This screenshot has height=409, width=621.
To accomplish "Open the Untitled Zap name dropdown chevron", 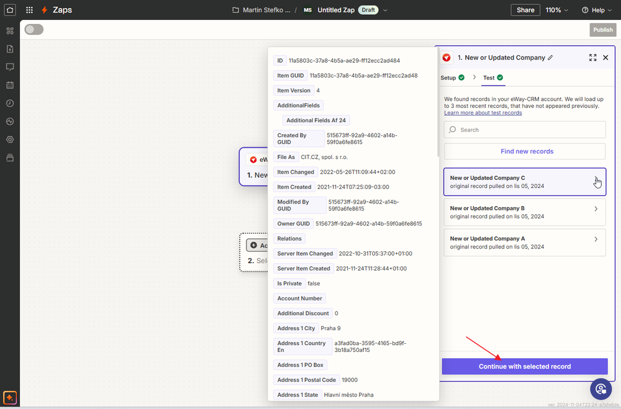I will (x=385, y=11).
